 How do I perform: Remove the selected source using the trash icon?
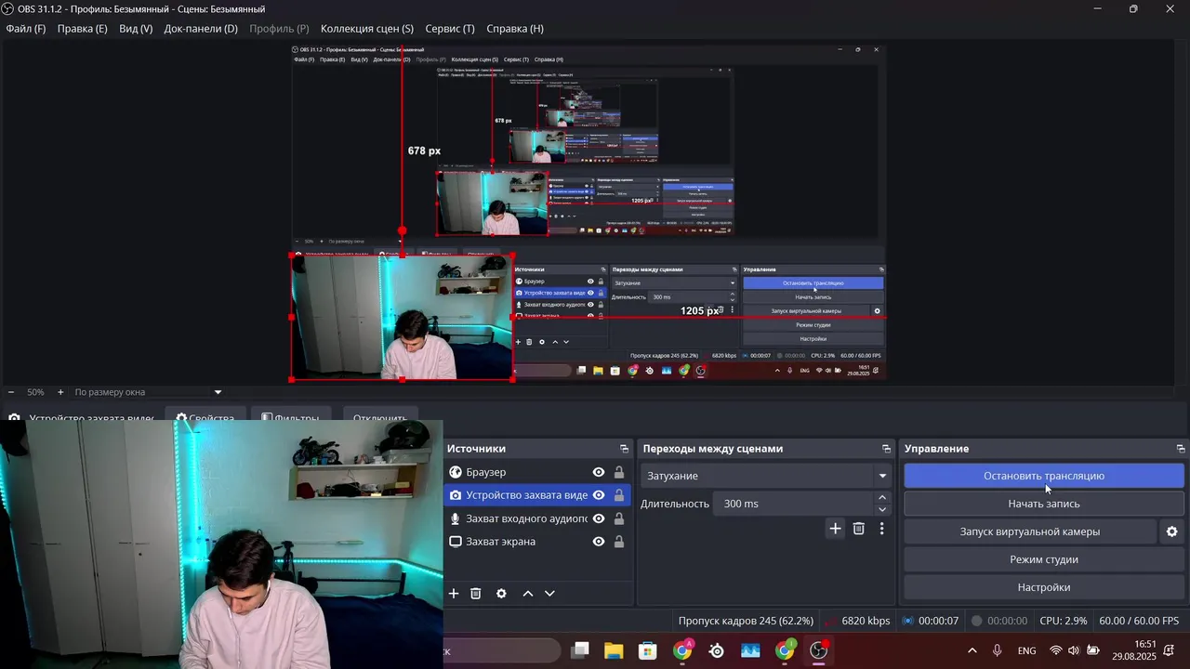pos(476,594)
